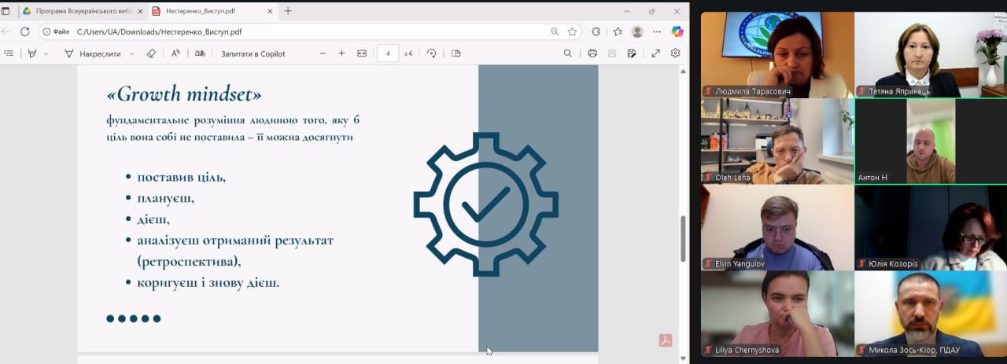Add this page to favorites star
The image size is (1007, 364).
pos(573,31)
